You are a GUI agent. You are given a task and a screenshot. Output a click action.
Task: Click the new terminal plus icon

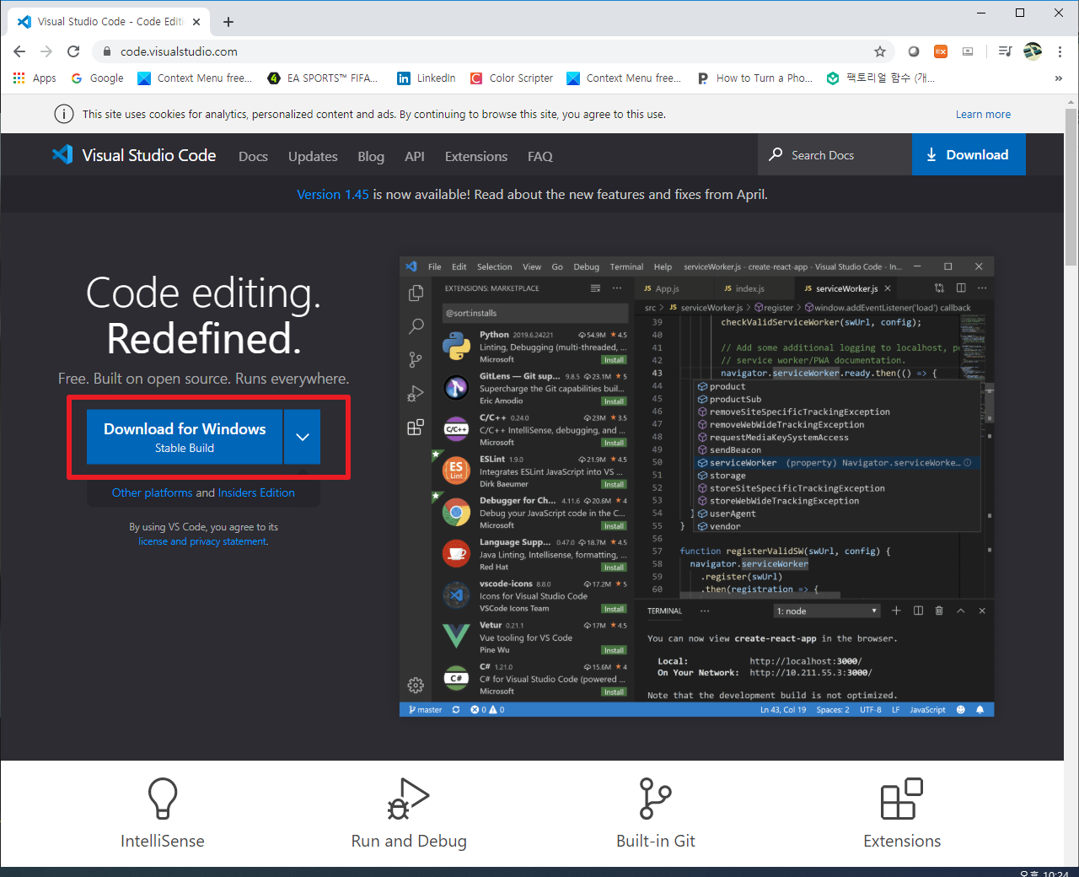click(896, 611)
